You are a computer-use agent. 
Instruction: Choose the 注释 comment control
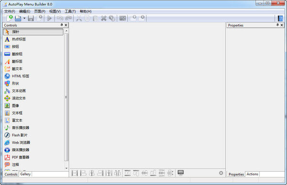pos(33,164)
